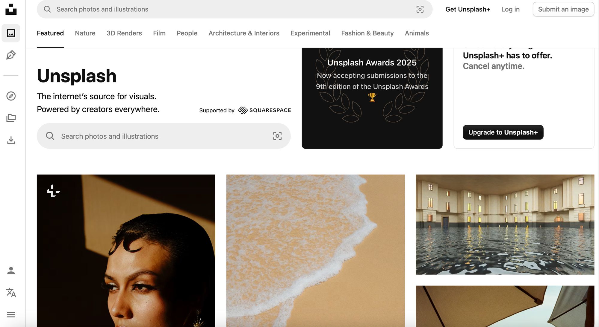Click the Unsplash logo in the sidebar
This screenshot has width=599, height=327.
[11, 9]
